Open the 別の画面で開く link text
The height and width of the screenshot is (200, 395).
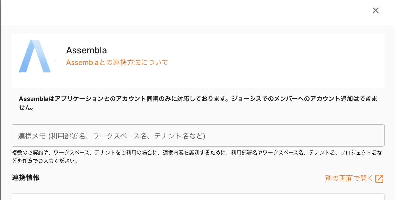coord(349,179)
